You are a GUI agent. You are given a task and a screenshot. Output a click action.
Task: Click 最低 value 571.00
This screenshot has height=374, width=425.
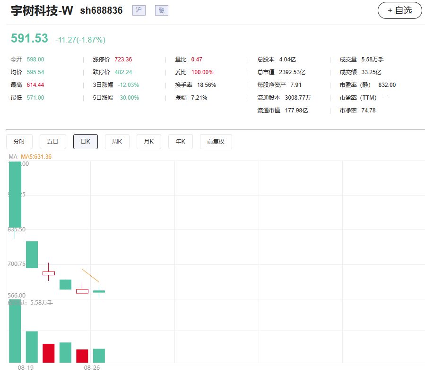[35, 97]
